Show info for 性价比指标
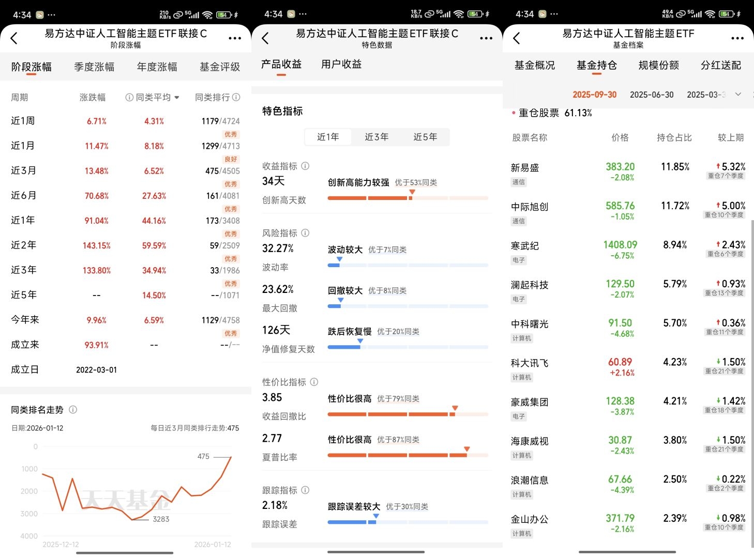Viewport: 754px width, 558px height. coord(314,382)
